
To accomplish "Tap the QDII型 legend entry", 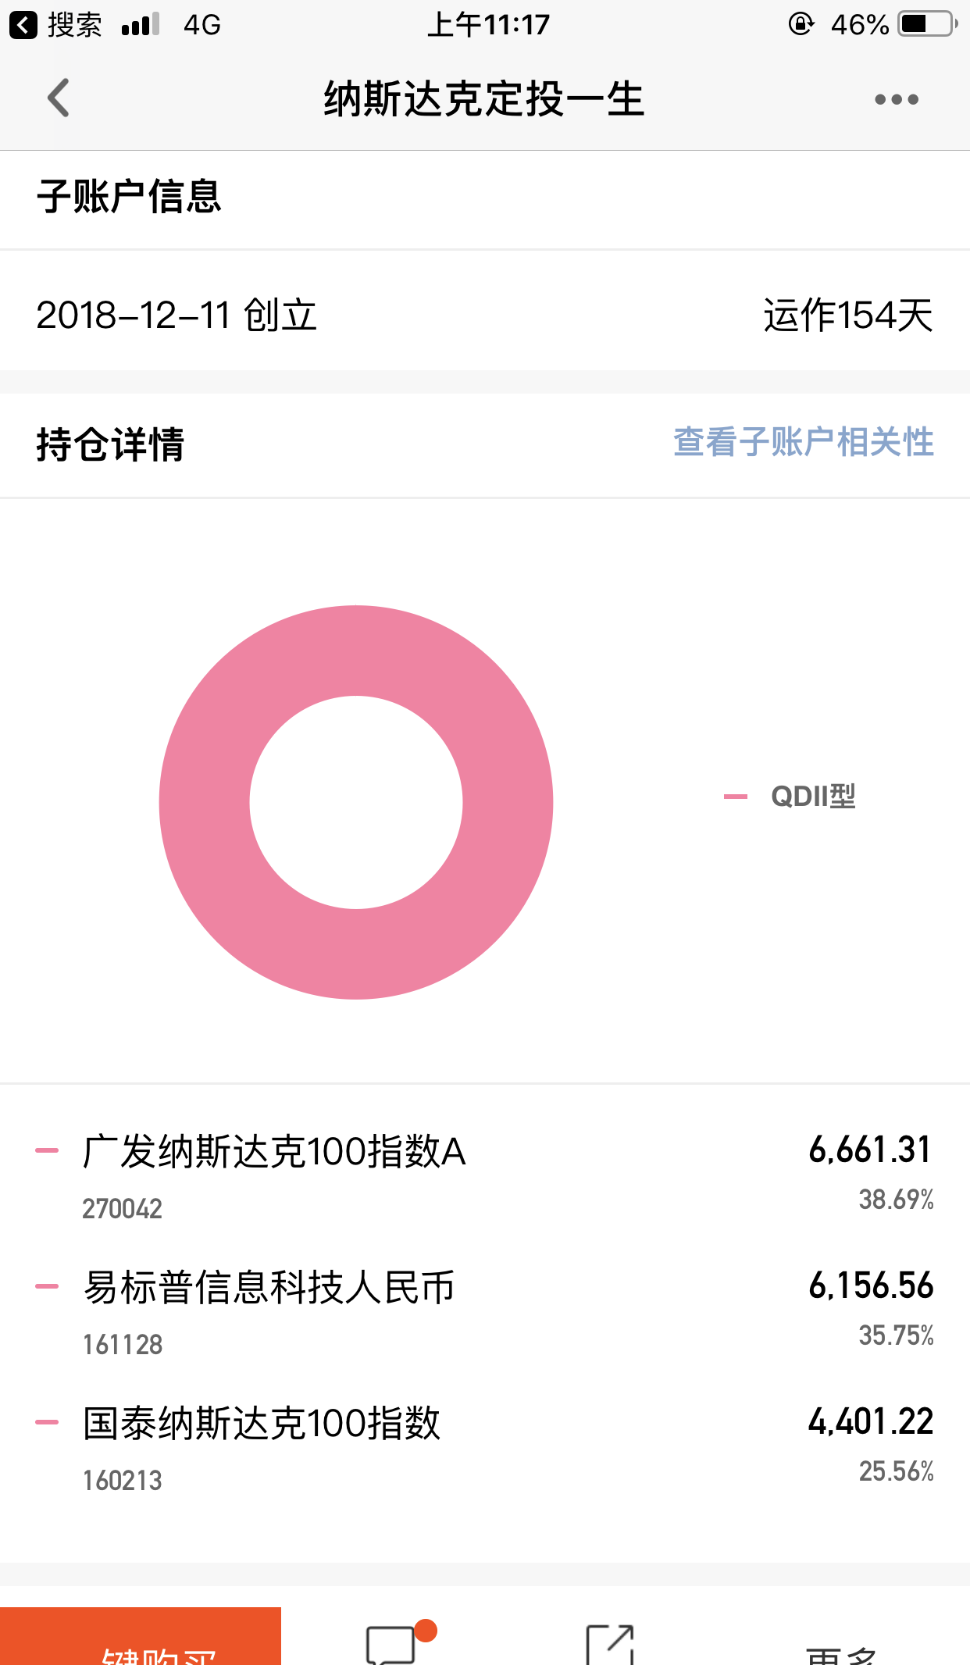I will pyautogui.click(x=790, y=797).
